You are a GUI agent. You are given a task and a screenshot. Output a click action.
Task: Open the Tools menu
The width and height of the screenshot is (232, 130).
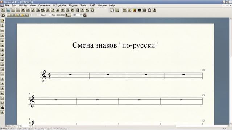pos(83,6)
